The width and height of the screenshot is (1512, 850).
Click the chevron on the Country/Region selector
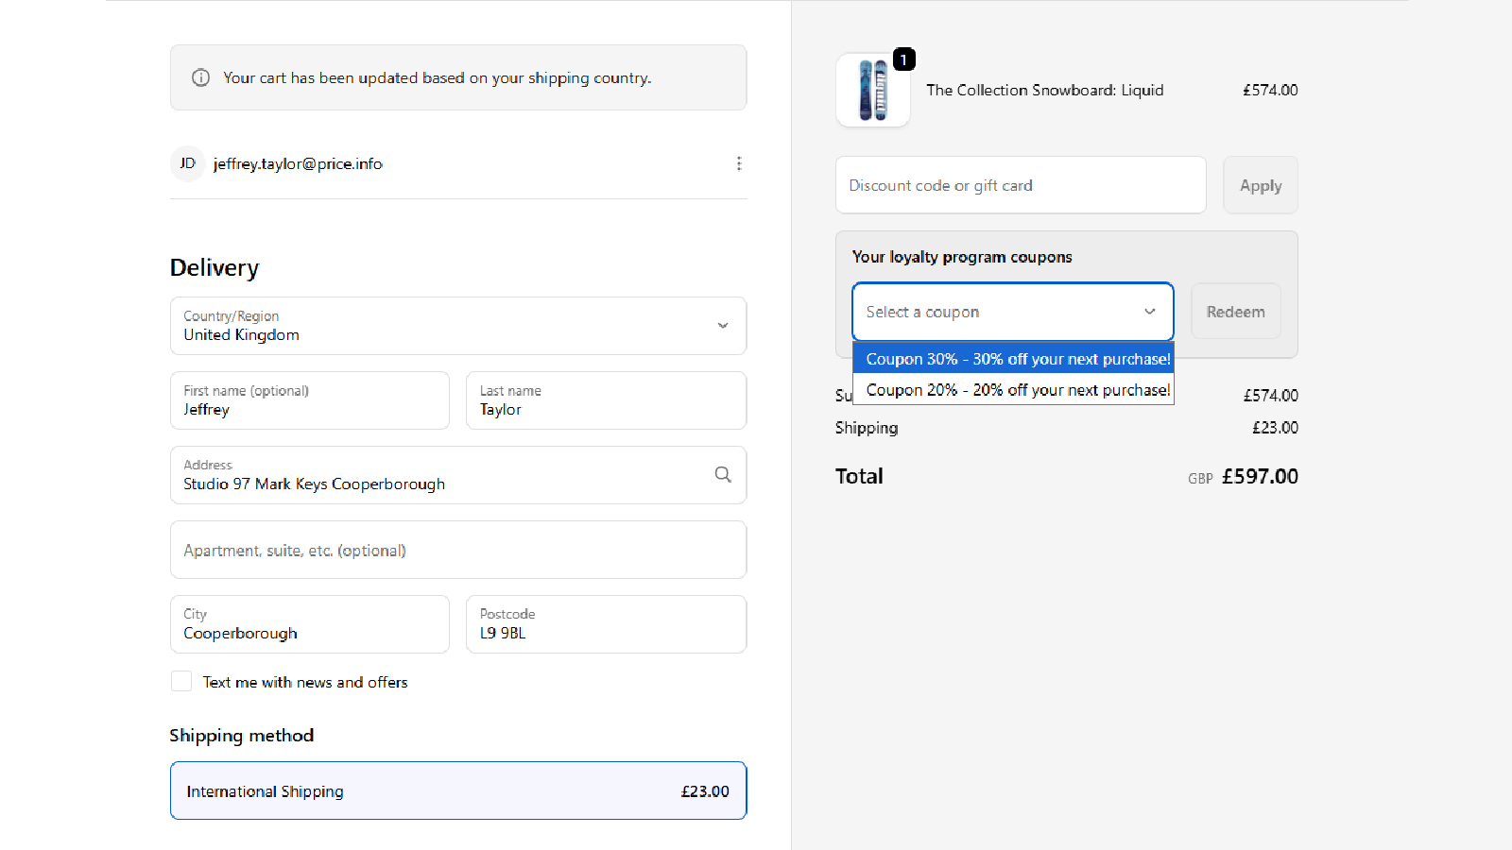tap(723, 326)
